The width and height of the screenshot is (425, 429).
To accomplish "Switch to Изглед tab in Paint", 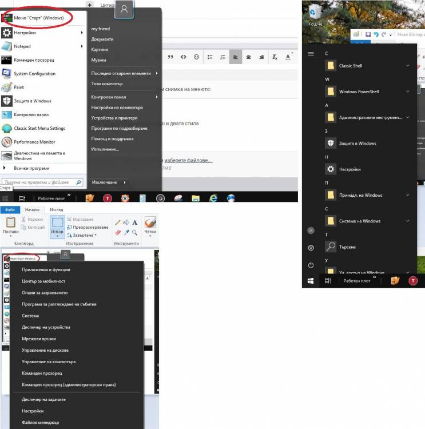I will 57,209.
